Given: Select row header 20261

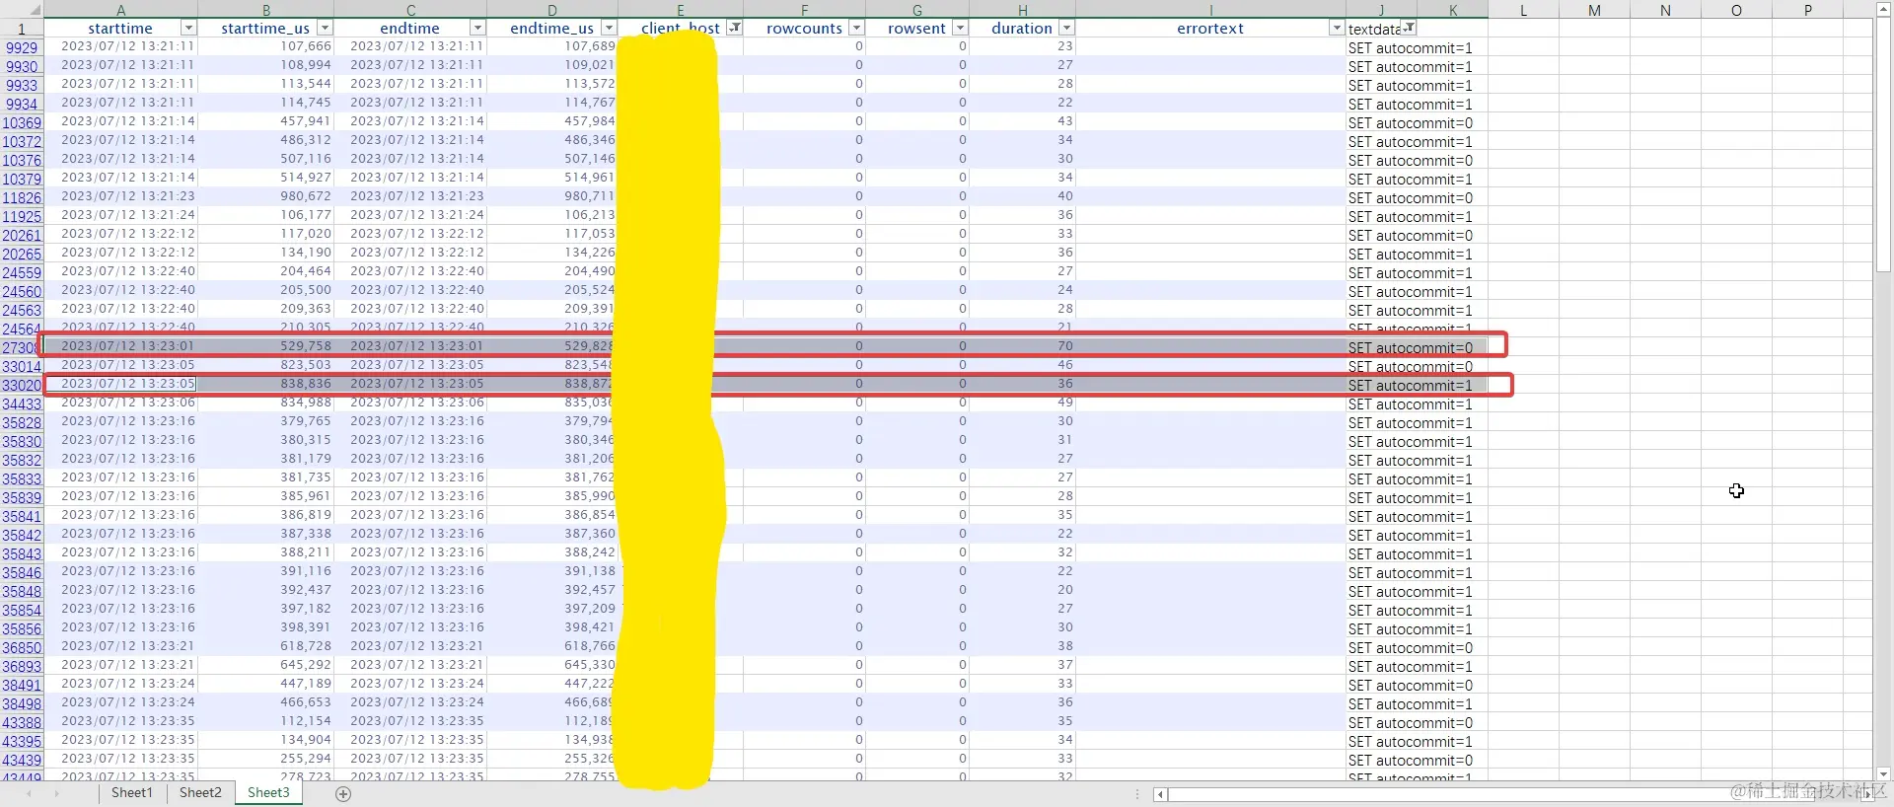Looking at the screenshot, I should (22, 235).
